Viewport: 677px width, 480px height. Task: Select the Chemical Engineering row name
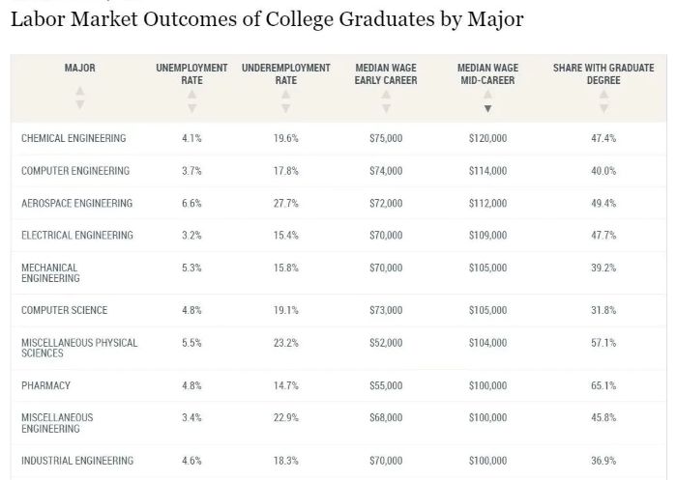(74, 139)
